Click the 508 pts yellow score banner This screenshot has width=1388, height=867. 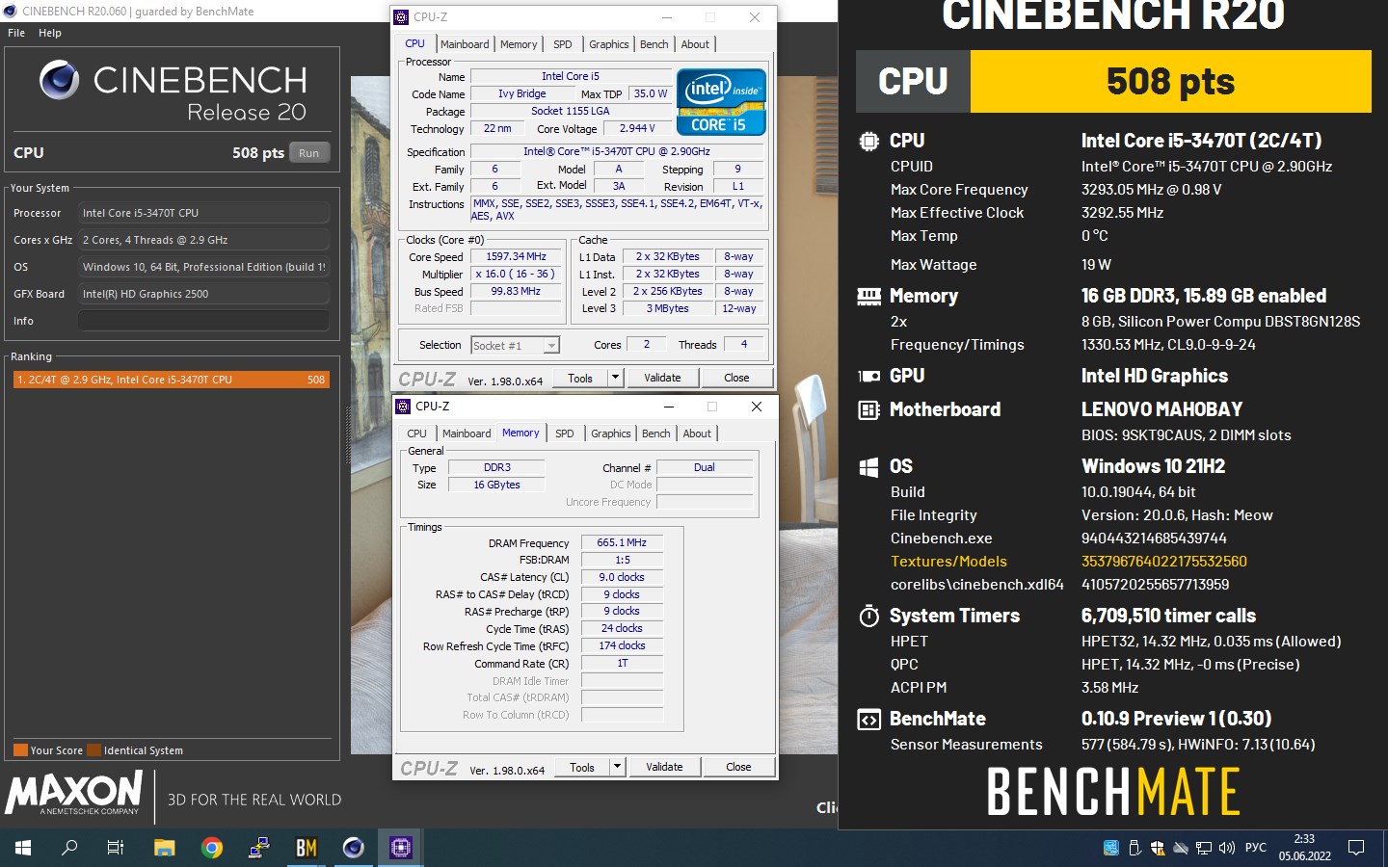tap(1170, 81)
